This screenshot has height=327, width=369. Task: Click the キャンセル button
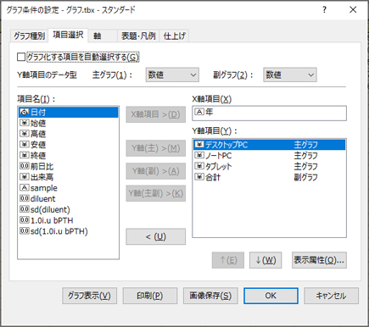[x=332, y=296]
